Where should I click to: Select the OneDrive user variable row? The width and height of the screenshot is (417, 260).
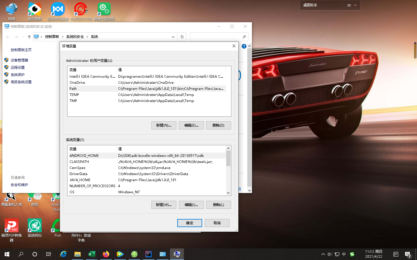pyautogui.click(x=147, y=83)
